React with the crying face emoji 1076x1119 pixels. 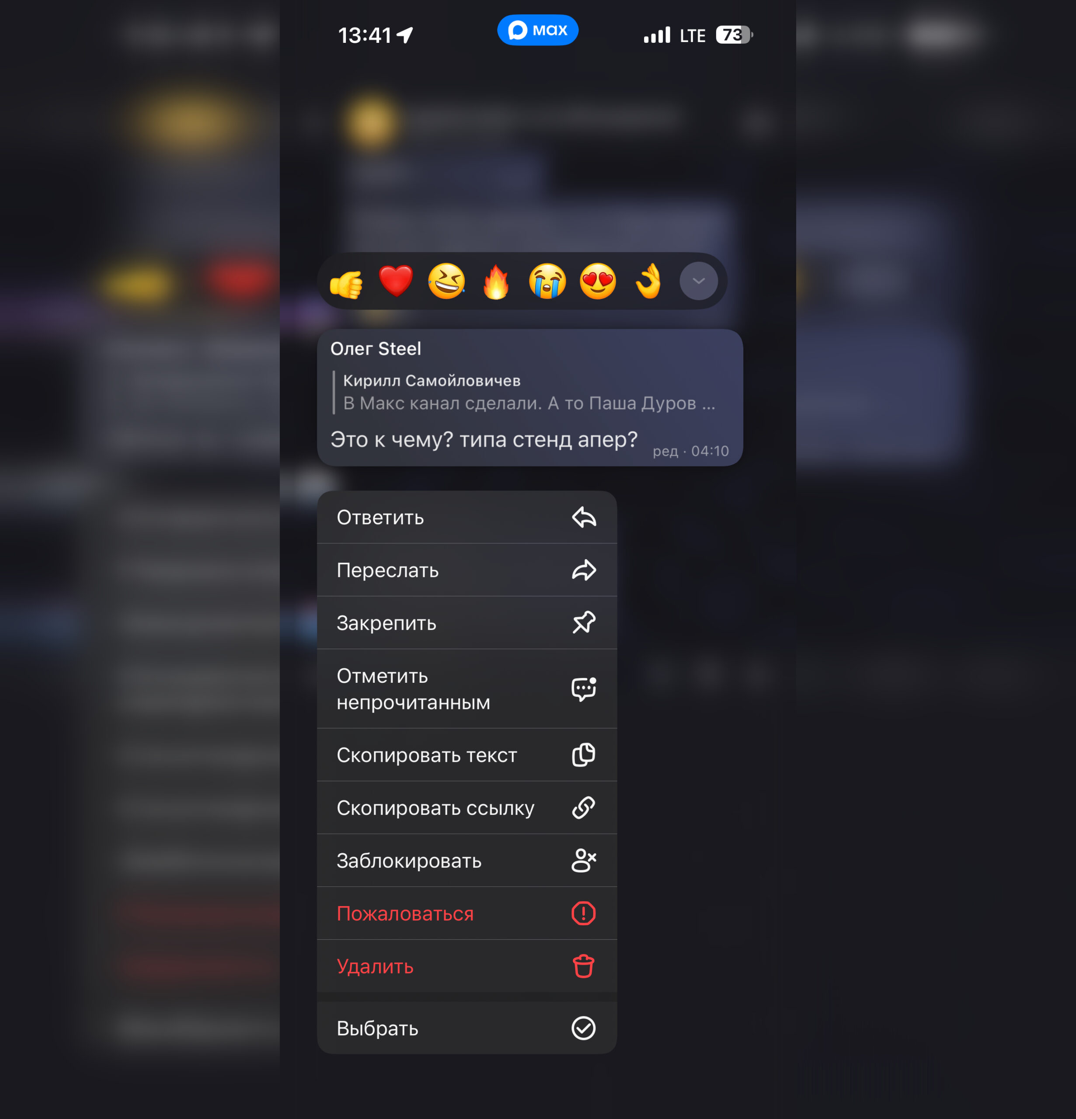pyautogui.click(x=547, y=281)
